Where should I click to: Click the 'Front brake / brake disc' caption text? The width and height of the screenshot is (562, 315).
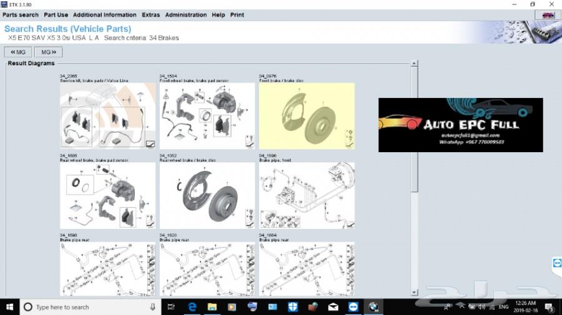point(281,80)
